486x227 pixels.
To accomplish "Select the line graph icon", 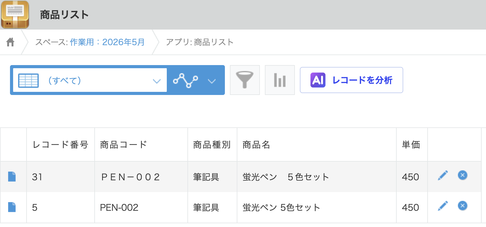I will click(186, 81).
